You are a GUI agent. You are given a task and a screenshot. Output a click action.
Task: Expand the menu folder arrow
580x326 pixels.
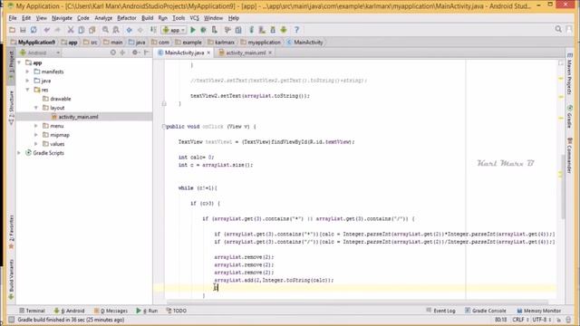pos(36,126)
